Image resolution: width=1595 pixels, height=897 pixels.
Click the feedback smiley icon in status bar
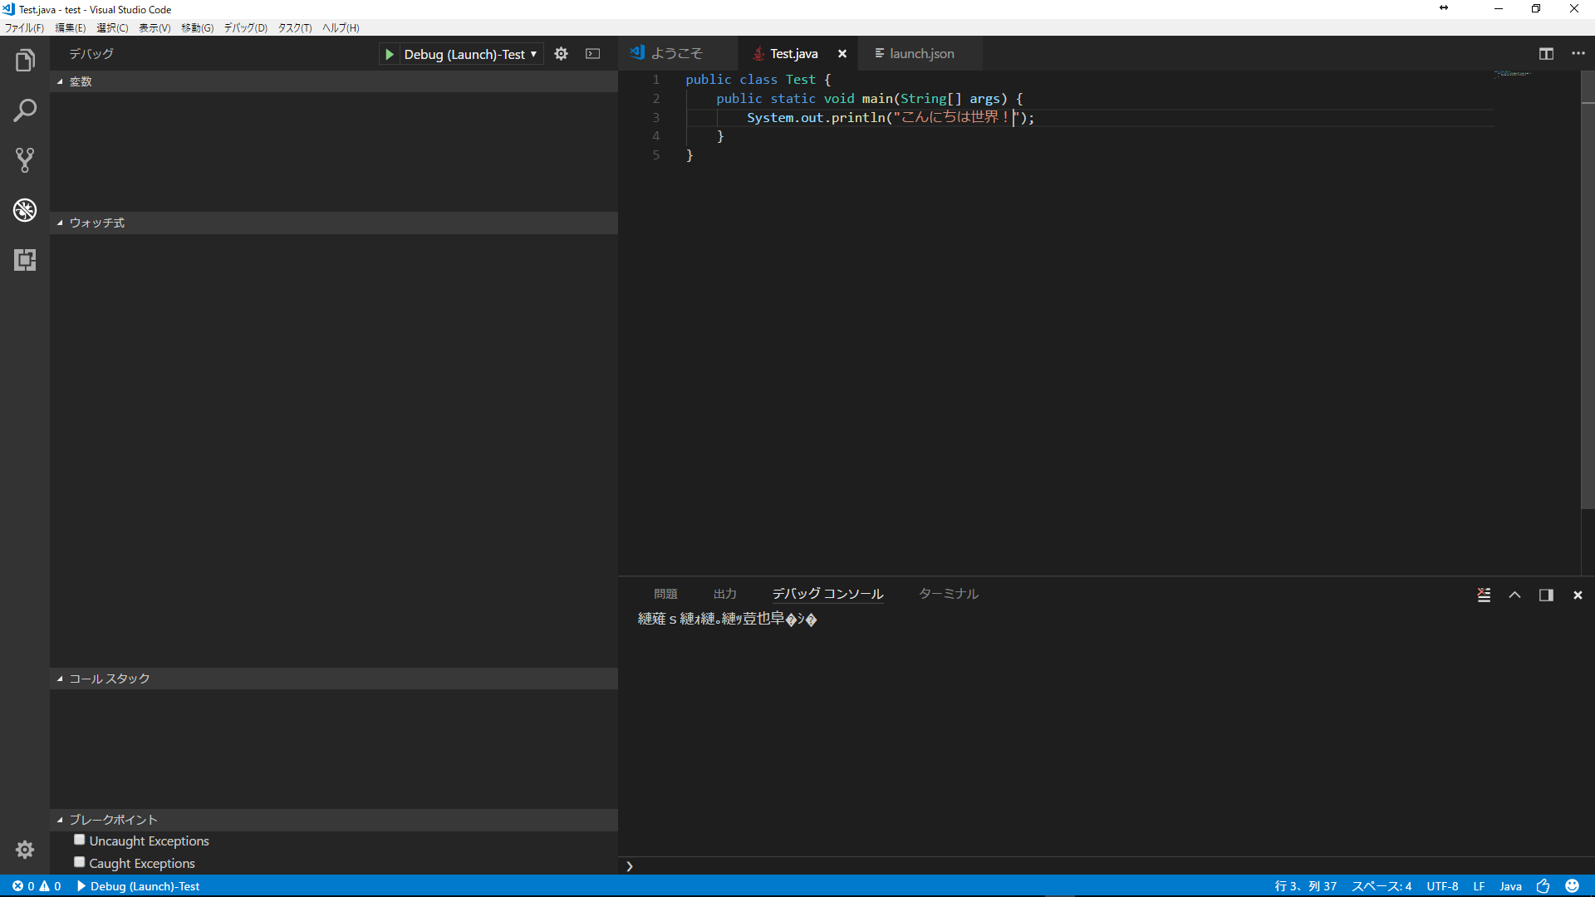pos(1572,886)
